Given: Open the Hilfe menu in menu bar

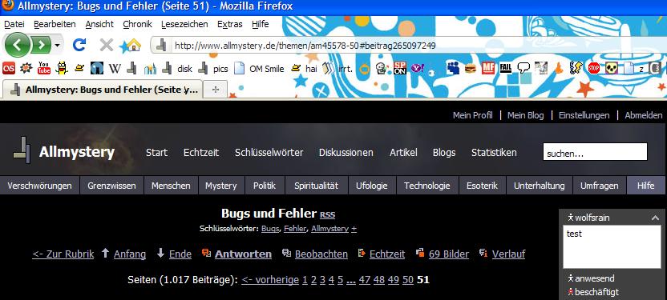Looking at the screenshot, I should (x=260, y=24).
